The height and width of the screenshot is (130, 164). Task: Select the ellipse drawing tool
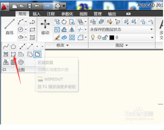[21, 37]
